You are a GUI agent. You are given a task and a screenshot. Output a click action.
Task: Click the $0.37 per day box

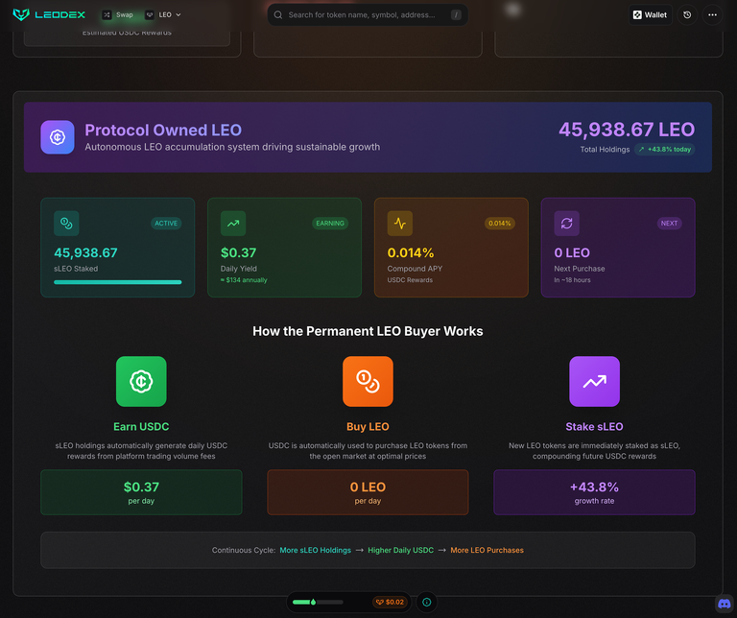click(141, 492)
